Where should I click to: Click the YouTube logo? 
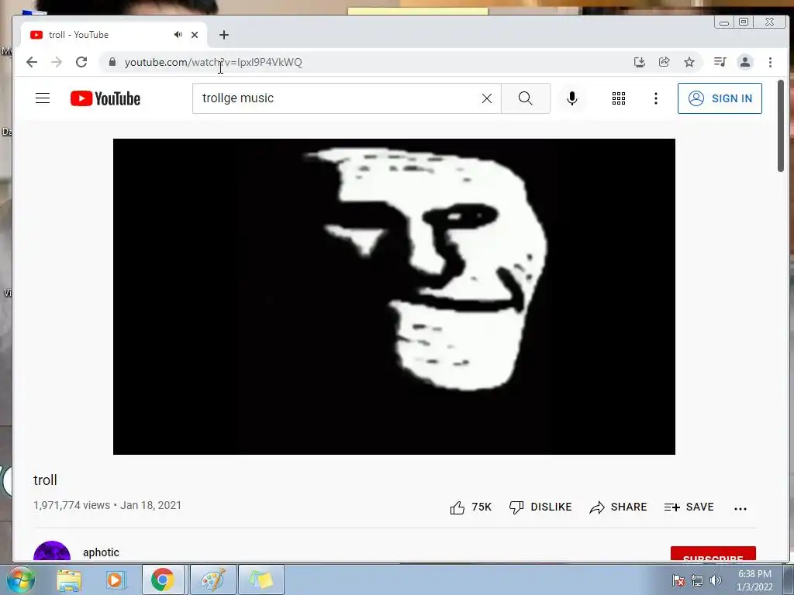[105, 98]
